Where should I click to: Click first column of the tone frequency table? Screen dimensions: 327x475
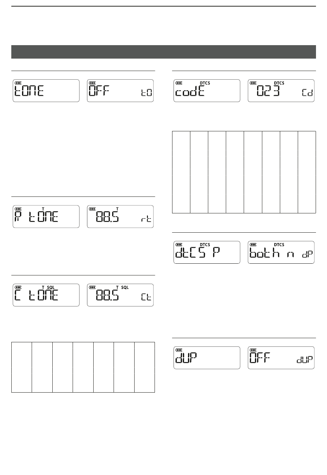[x=22, y=367]
